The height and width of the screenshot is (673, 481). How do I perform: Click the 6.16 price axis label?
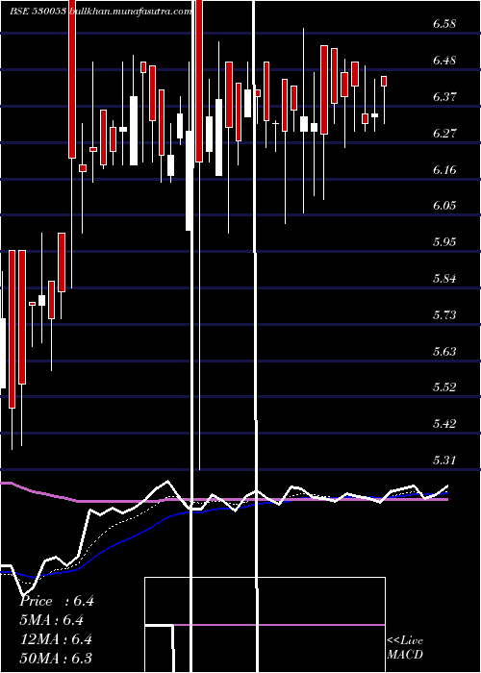coord(443,169)
